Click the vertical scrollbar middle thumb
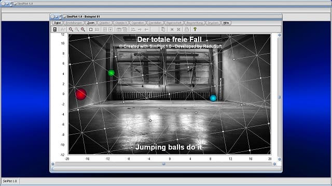The image size is (332, 186). 279,97
